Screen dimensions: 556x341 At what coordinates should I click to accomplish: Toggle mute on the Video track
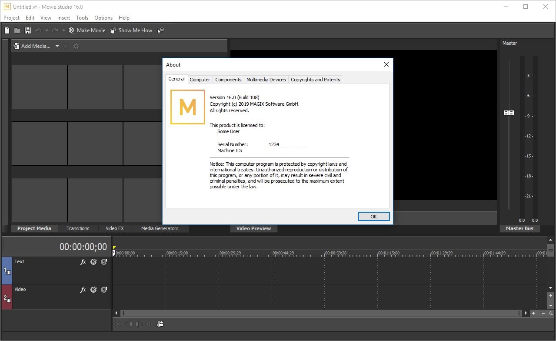coord(93,290)
